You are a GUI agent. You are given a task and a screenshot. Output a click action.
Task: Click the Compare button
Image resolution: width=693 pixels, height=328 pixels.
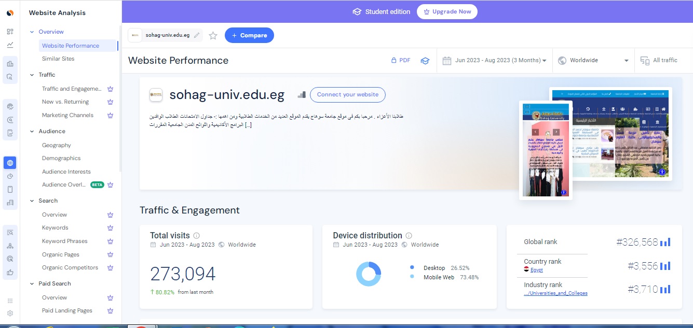[x=249, y=35]
